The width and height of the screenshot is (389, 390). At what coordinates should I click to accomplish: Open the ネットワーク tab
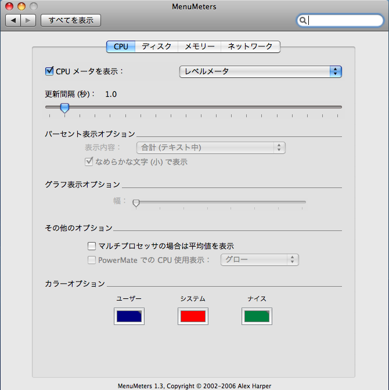250,46
